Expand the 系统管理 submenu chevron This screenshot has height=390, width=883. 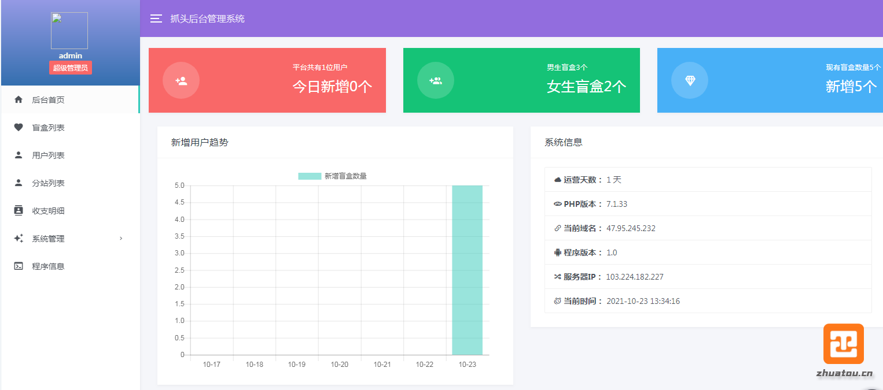(x=121, y=239)
